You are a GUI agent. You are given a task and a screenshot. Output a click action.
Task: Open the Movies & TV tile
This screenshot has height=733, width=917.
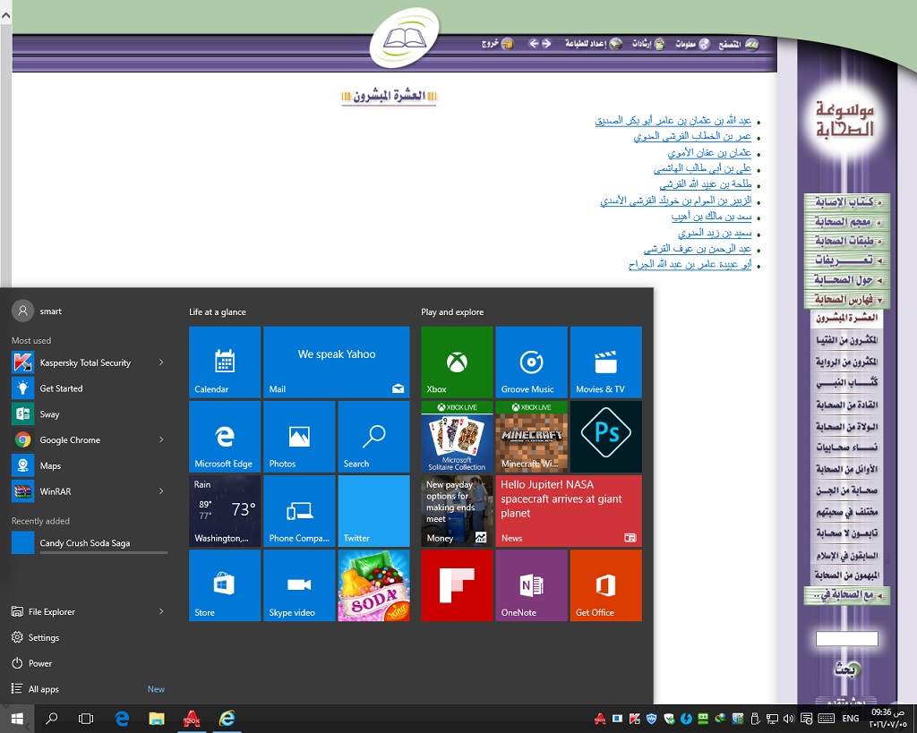[x=606, y=362]
